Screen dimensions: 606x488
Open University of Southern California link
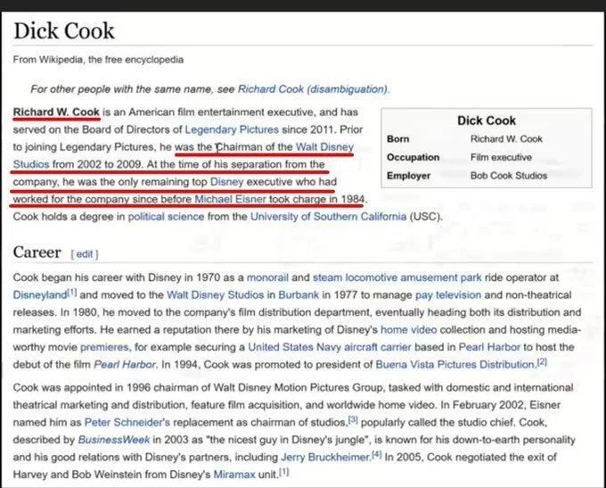click(x=328, y=216)
